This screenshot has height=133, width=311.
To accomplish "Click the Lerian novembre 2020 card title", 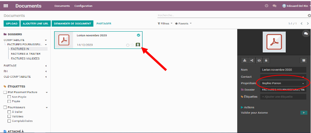I will 92,36.
